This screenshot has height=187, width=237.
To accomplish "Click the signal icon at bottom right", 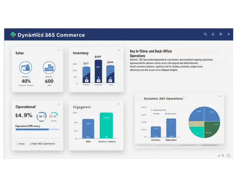I will tap(219, 156).
